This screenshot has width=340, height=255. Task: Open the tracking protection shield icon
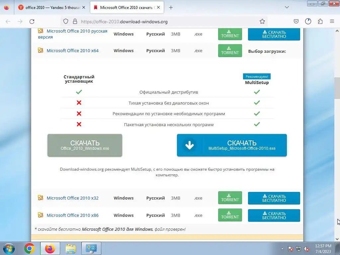pos(66,21)
